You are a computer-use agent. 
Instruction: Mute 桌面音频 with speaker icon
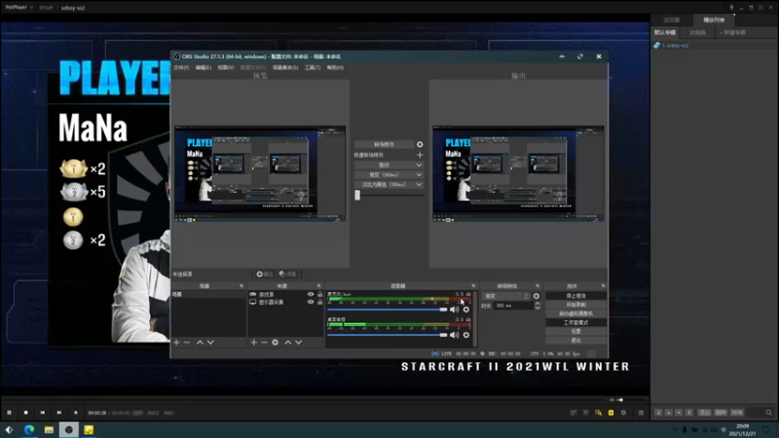pos(454,335)
